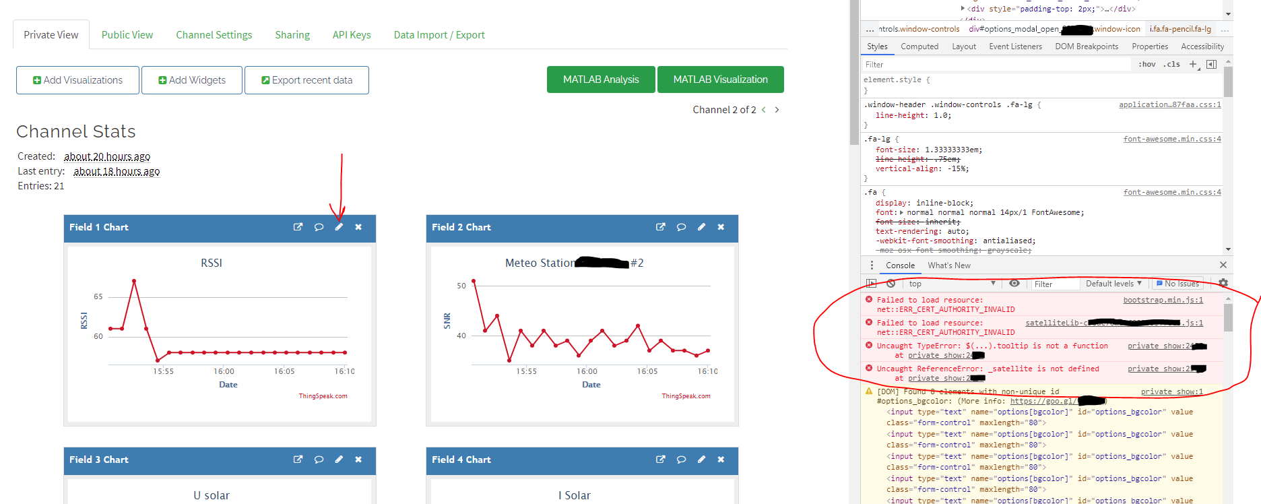Open Field 1 Chart in new window
Viewport: 1261px width, 504px height.
298,227
